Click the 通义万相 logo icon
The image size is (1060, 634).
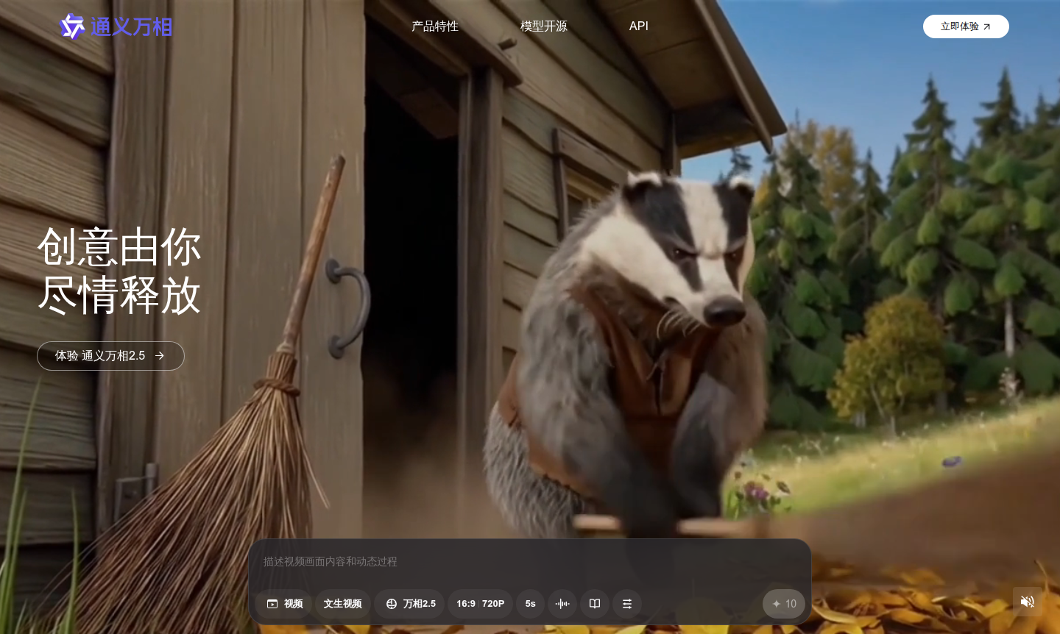[x=71, y=26]
